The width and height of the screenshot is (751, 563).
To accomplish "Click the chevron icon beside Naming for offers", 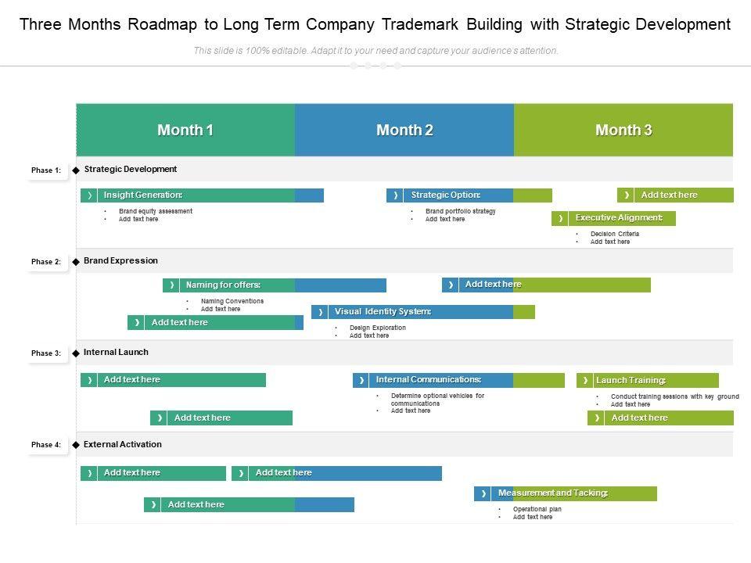I will [x=172, y=285].
